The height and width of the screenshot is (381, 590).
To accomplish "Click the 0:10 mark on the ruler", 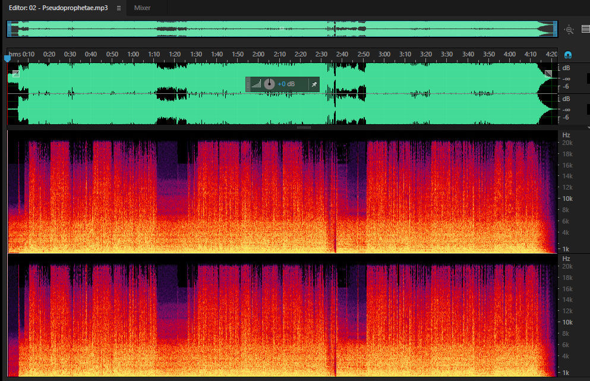I will click(x=29, y=54).
